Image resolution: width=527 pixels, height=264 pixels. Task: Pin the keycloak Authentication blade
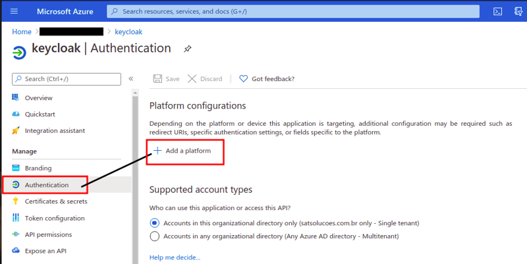(x=188, y=49)
